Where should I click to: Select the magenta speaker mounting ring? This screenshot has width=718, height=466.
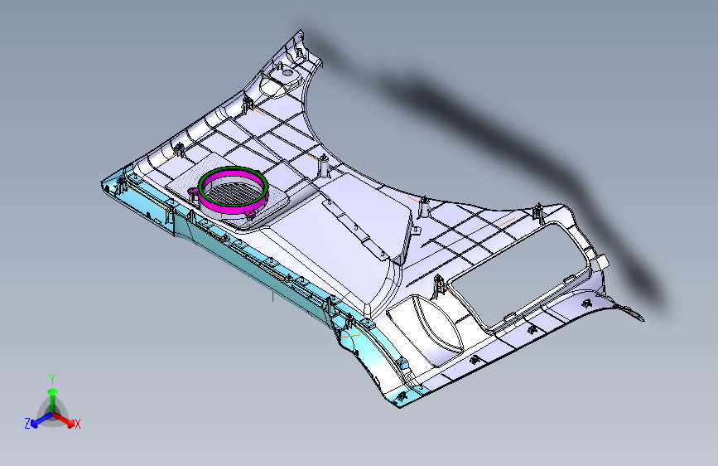click(x=234, y=210)
